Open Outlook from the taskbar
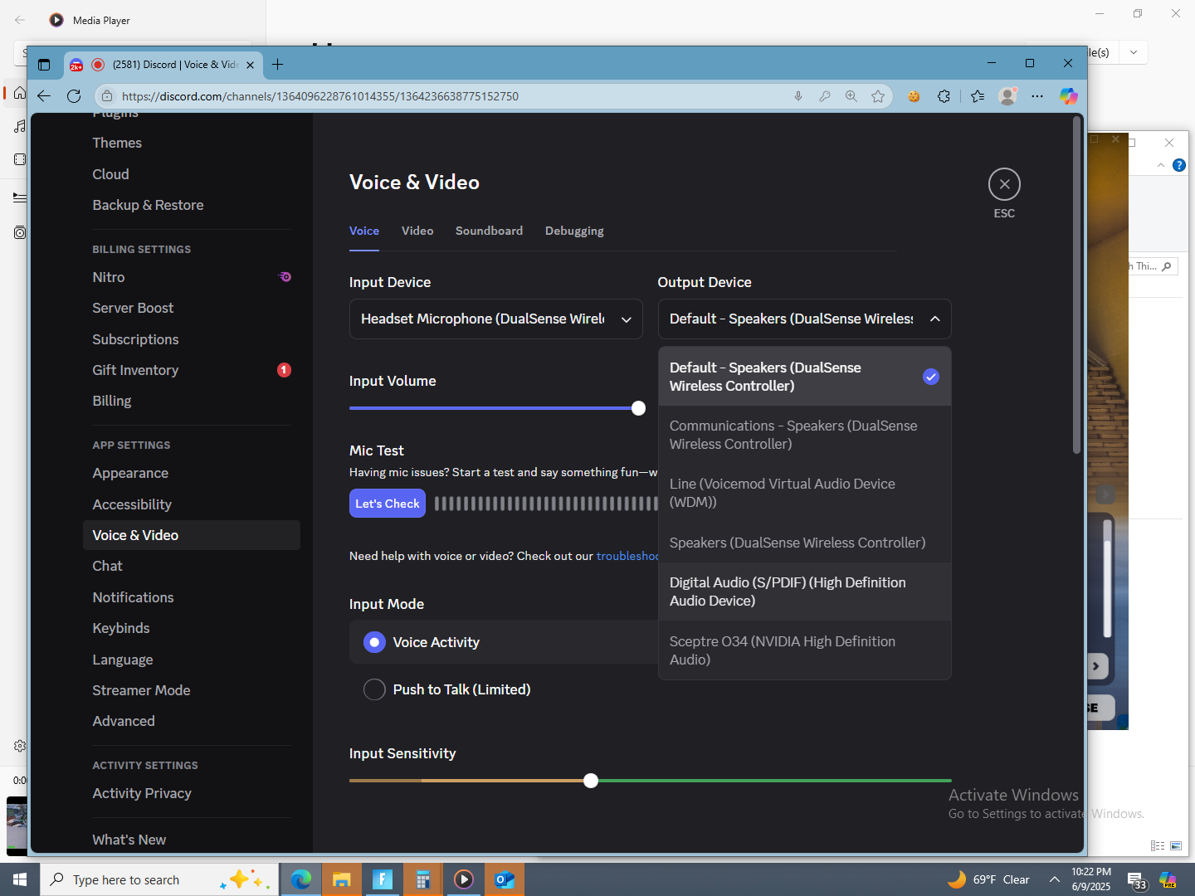1195x896 pixels. pyautogui.click(x=505, y=879)
